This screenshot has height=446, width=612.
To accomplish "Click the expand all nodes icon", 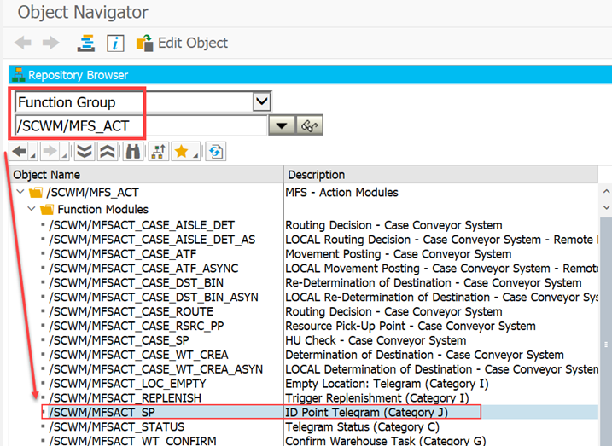I will pos(85,151).
